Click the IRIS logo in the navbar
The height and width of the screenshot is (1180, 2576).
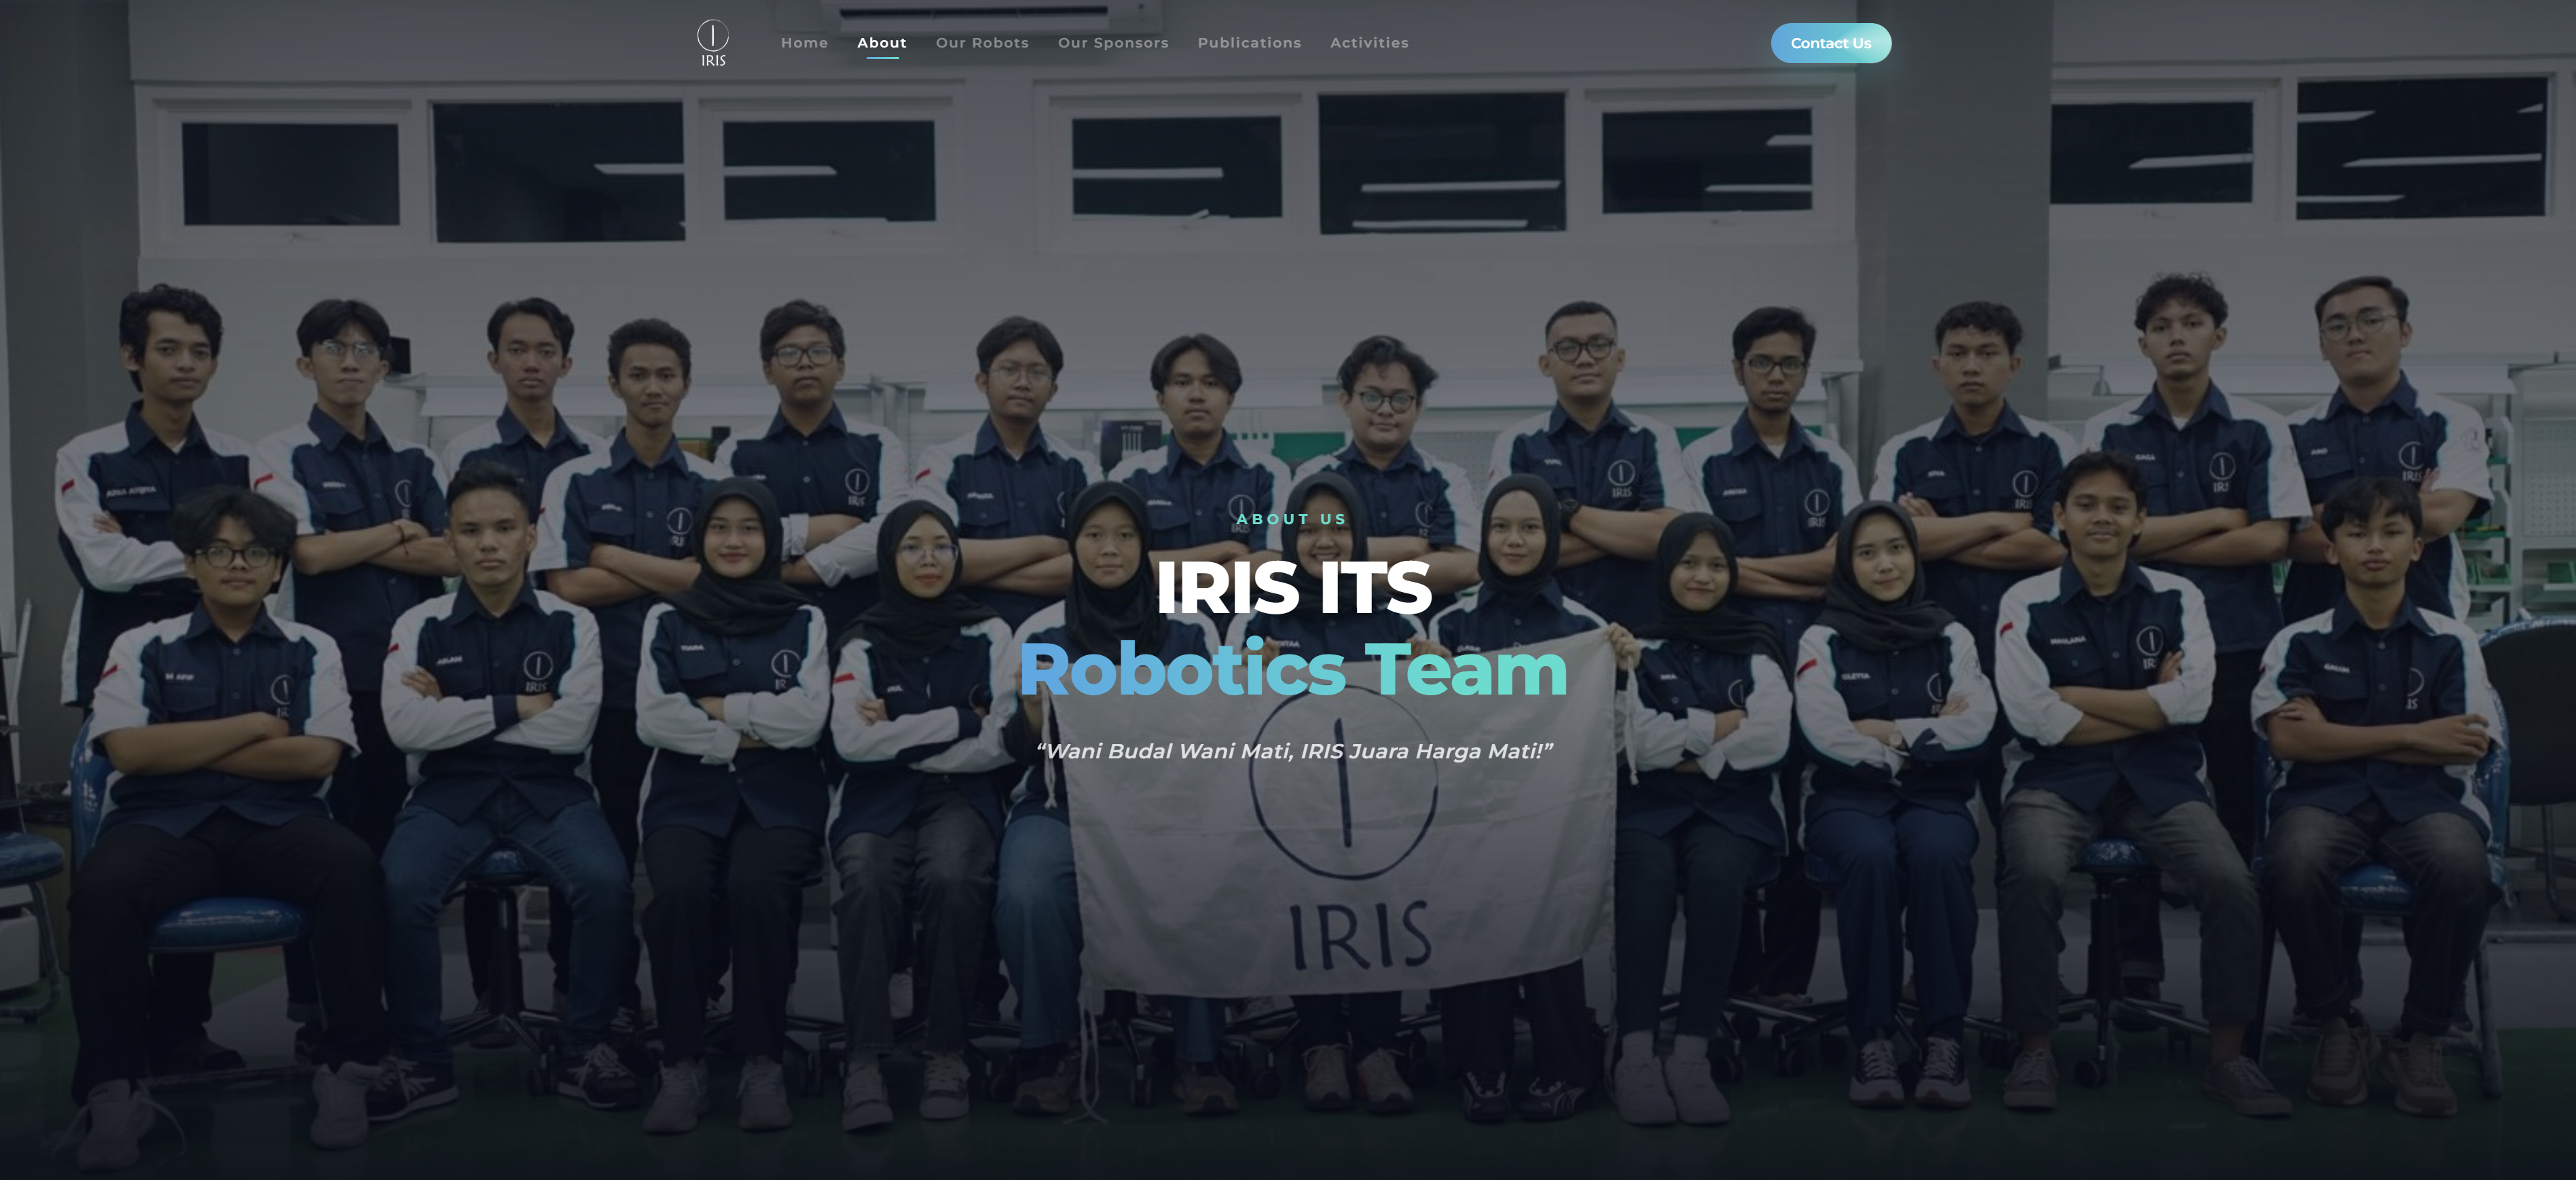click(x=713, y=43)
